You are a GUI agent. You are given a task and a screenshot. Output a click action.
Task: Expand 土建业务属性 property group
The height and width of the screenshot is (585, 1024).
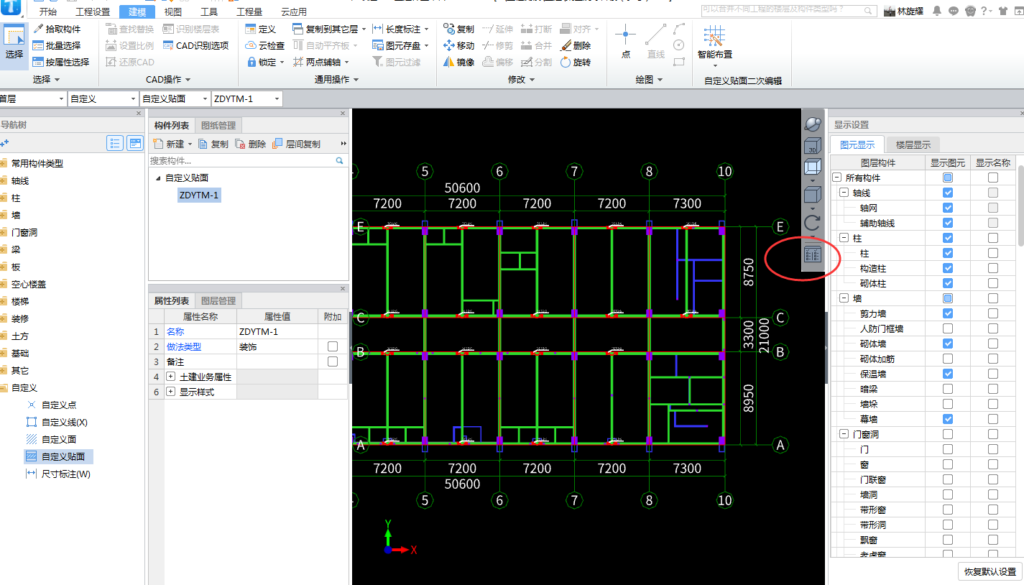(x=171, y=377)
